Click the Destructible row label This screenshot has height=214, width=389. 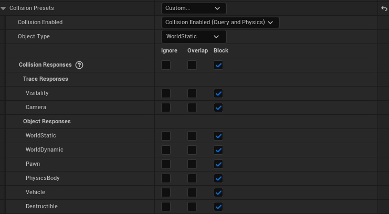click(41, 206)
